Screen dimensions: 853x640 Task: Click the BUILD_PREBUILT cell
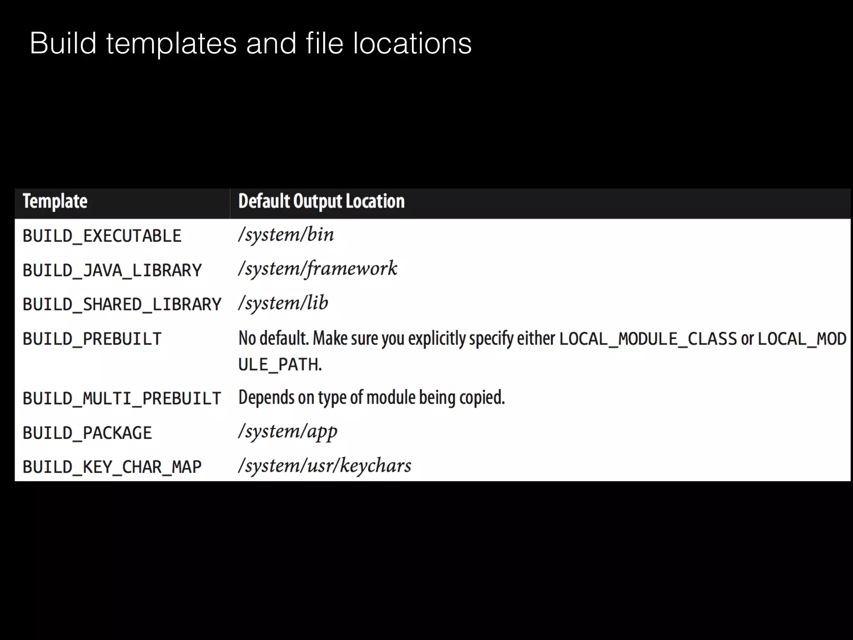pyautogui.click(x=92, y=339)
